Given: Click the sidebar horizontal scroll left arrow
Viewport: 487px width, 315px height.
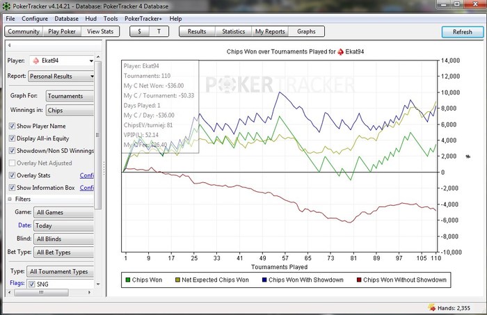Looking at the screenshot, I should (9, 292).
